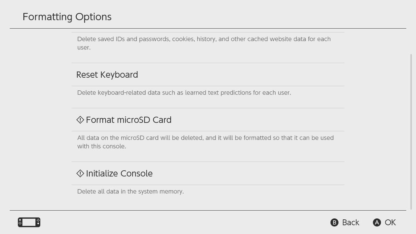
Task: Click 'microSD' in the Format heading
Action: point(129,120)
